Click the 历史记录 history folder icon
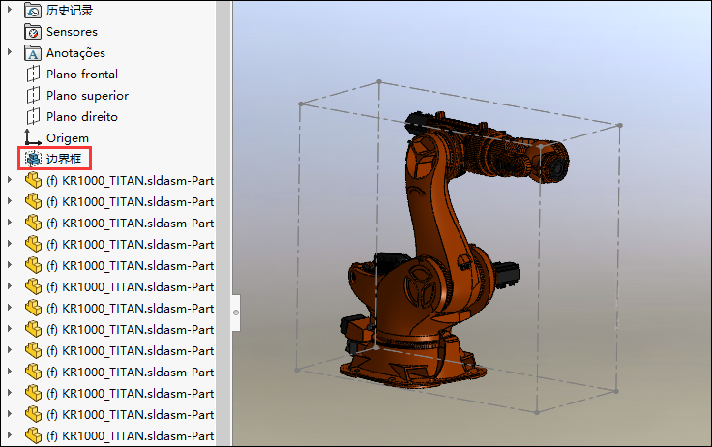The image size is (712, 447). [33, 11]
